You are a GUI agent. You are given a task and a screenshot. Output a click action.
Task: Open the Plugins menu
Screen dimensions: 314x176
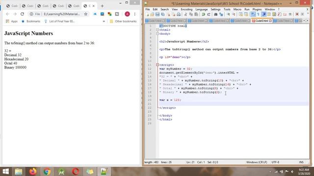coord(257,9)
